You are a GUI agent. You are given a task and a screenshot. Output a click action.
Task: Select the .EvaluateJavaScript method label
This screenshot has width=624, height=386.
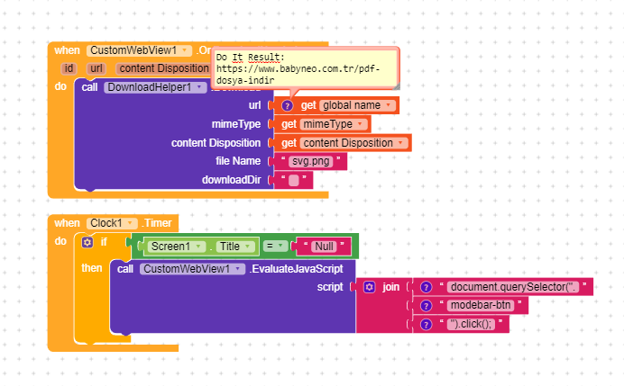pyautogui.click(x=296, y=269)
